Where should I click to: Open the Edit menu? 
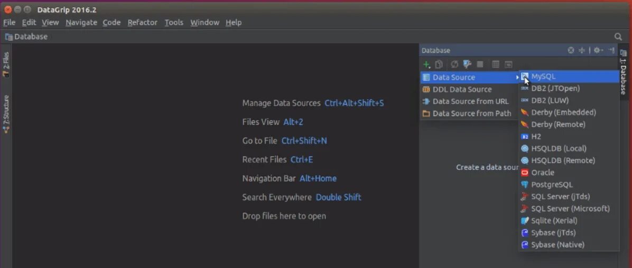click(29, 23)
